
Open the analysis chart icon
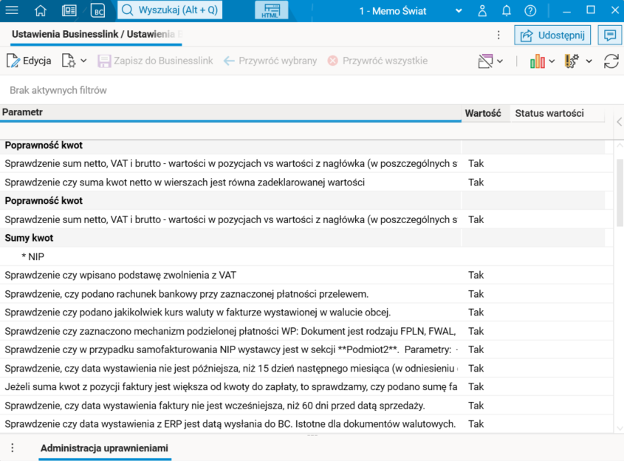point(538,61)
